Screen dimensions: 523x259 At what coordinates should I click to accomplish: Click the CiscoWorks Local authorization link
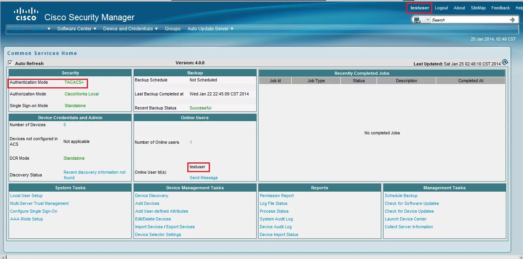(x=82, y=94)
